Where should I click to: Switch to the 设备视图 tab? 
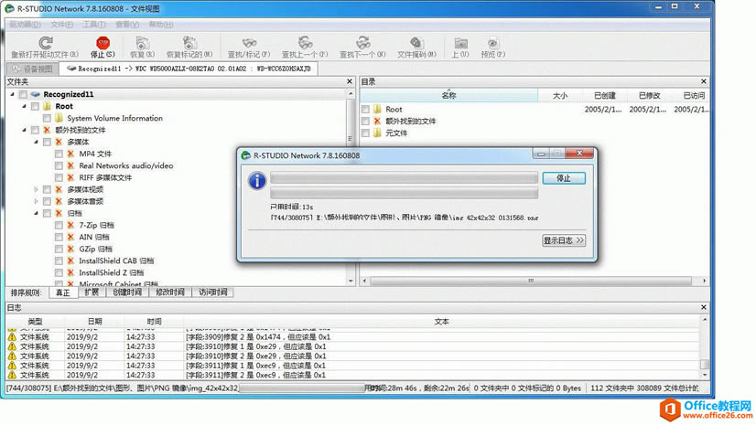(33, 69)
